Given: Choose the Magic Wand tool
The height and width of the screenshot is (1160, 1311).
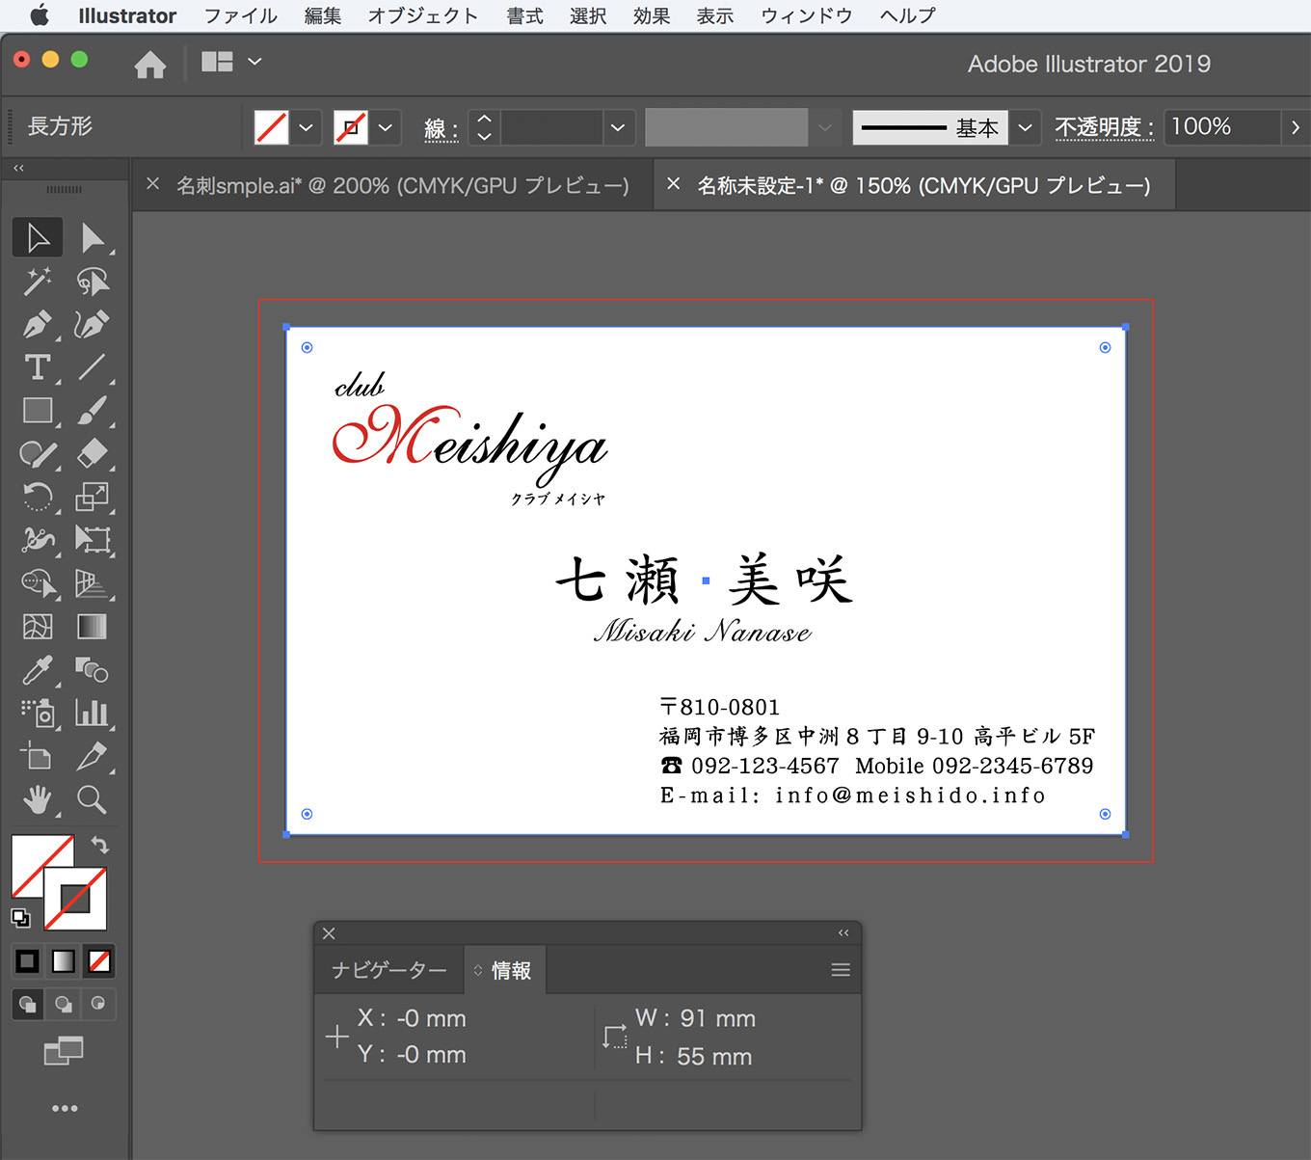Looking at the screenshot, I should click(x=38, y=282).
